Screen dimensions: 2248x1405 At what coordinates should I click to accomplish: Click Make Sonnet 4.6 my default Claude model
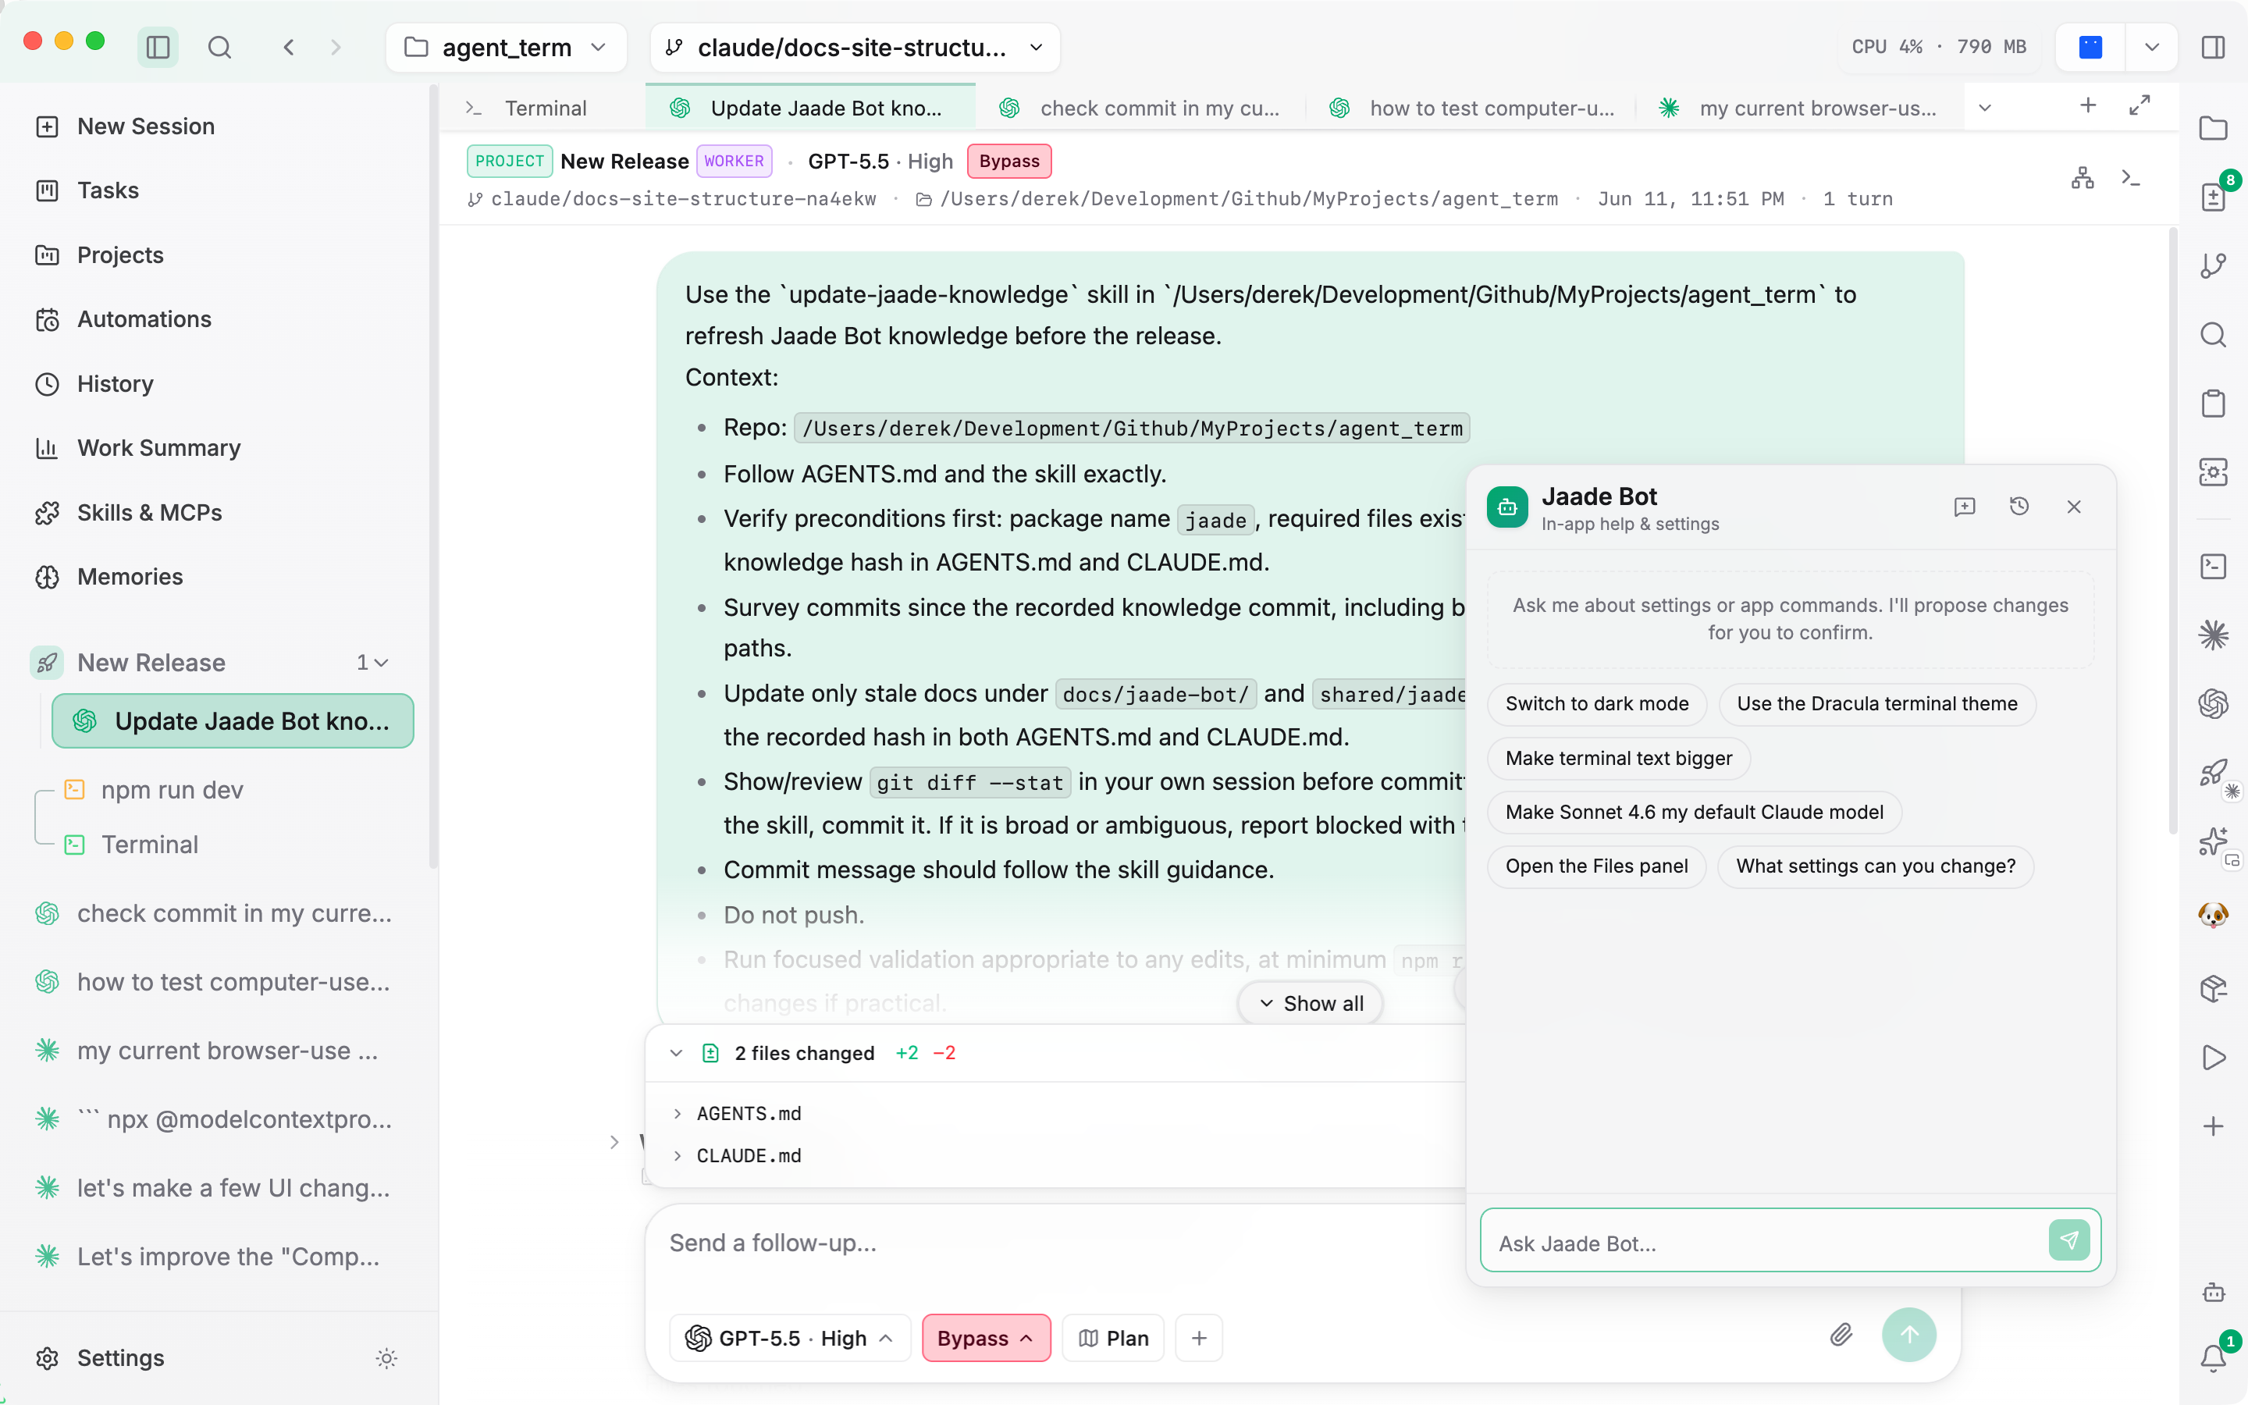coord(1695,812)
